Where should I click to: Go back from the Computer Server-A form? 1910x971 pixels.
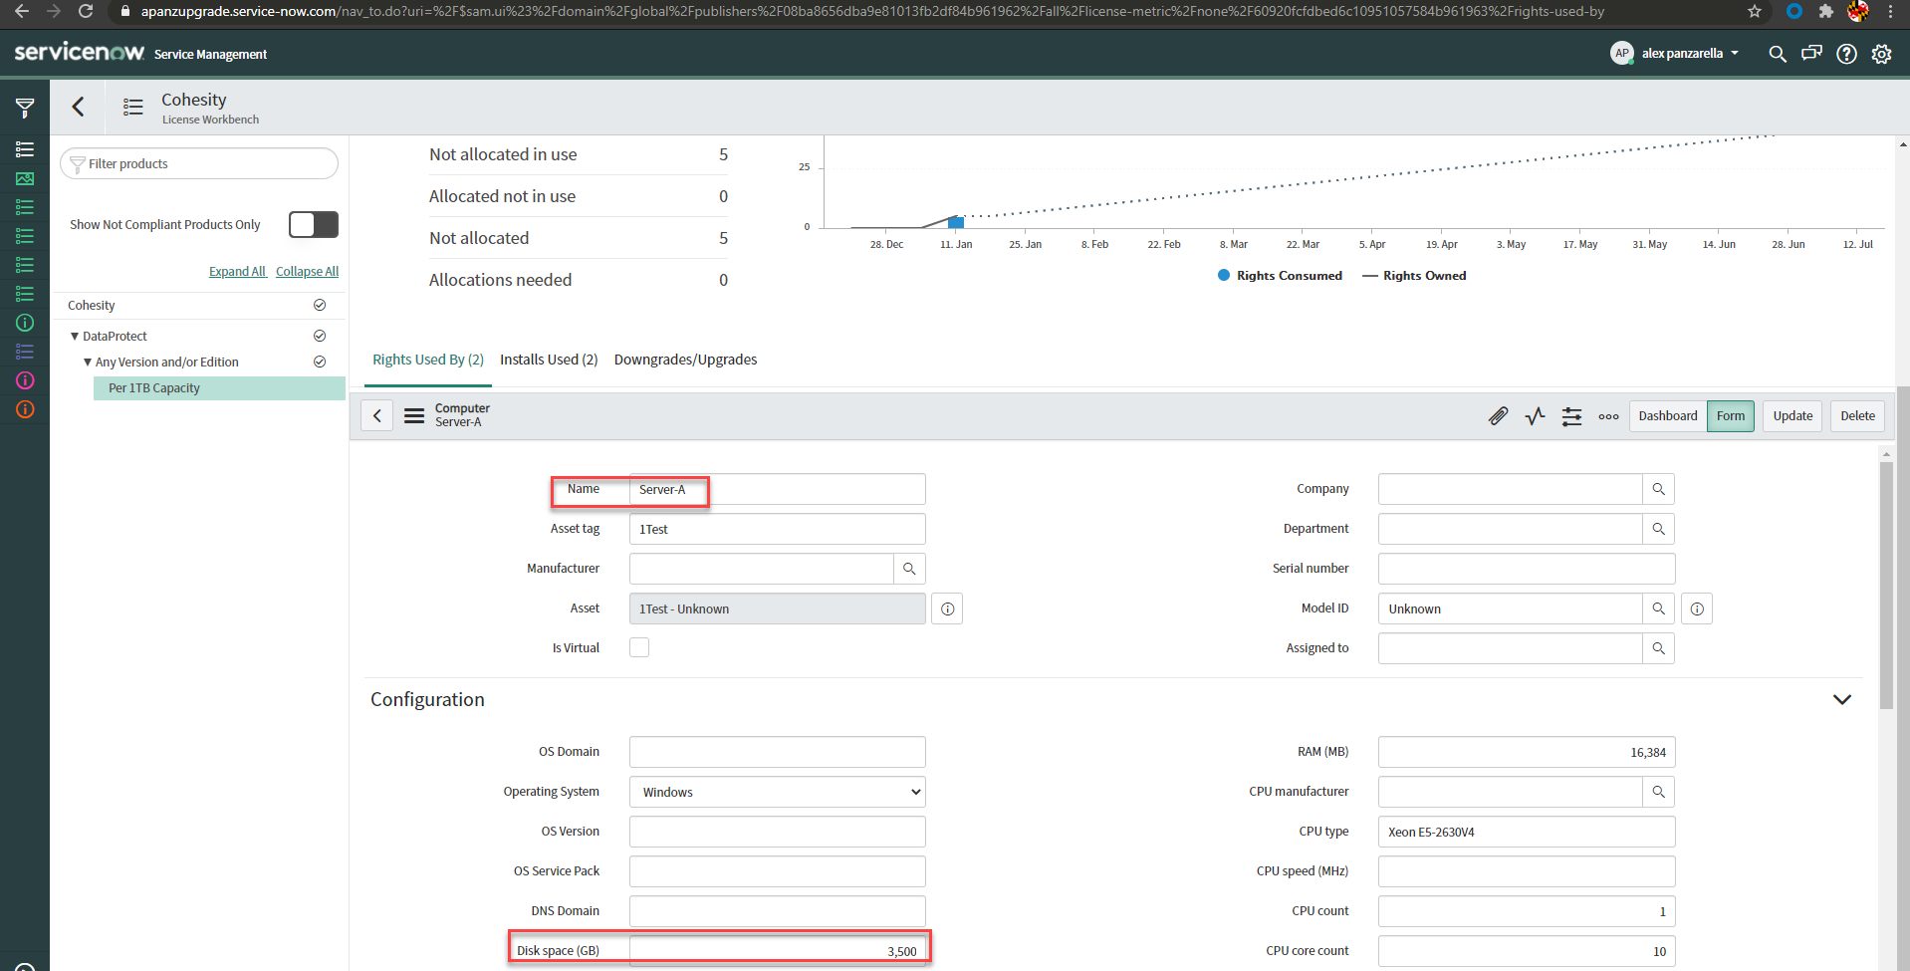pos(377,415)
